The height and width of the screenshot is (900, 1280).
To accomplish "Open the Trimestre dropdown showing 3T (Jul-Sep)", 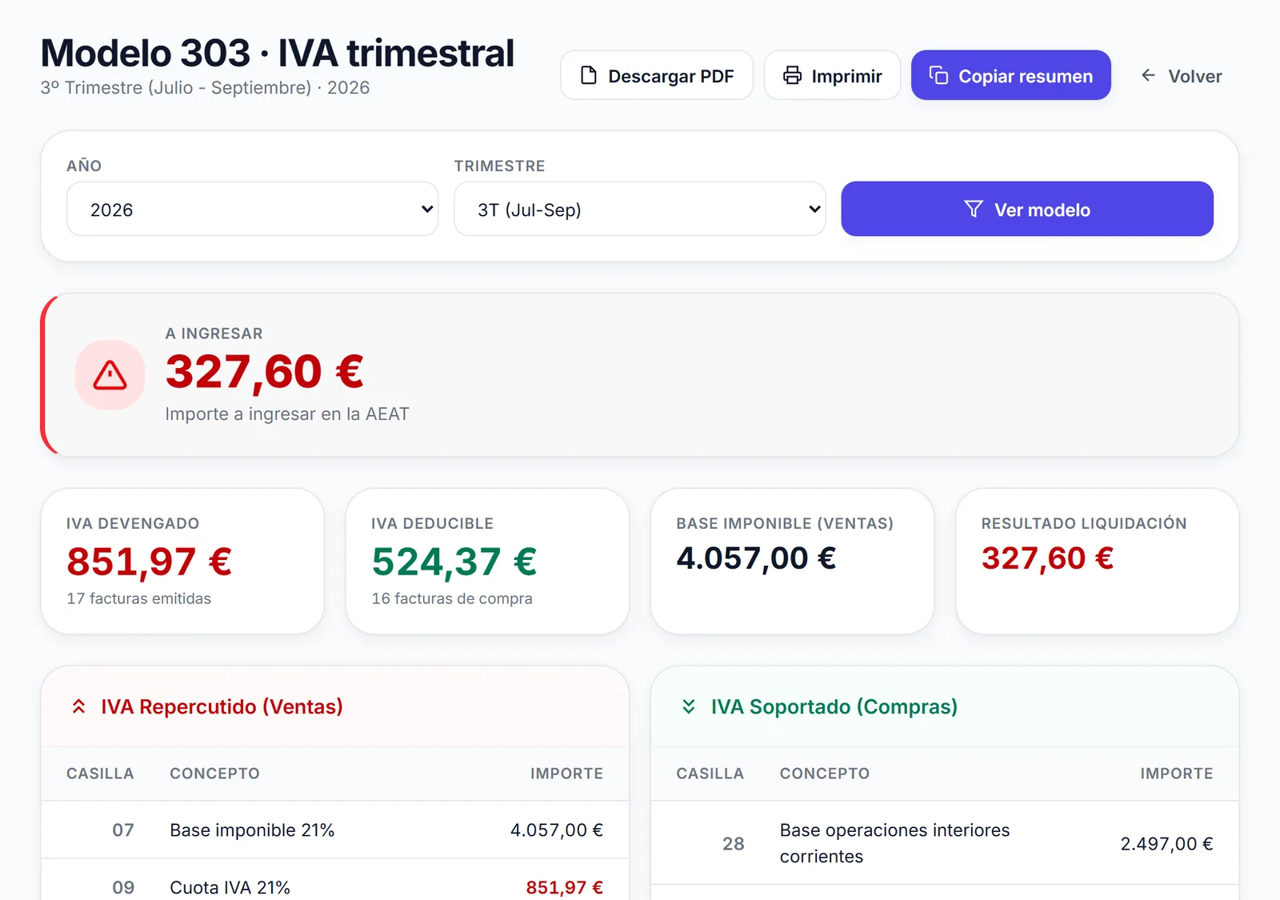I will point(639,209).
